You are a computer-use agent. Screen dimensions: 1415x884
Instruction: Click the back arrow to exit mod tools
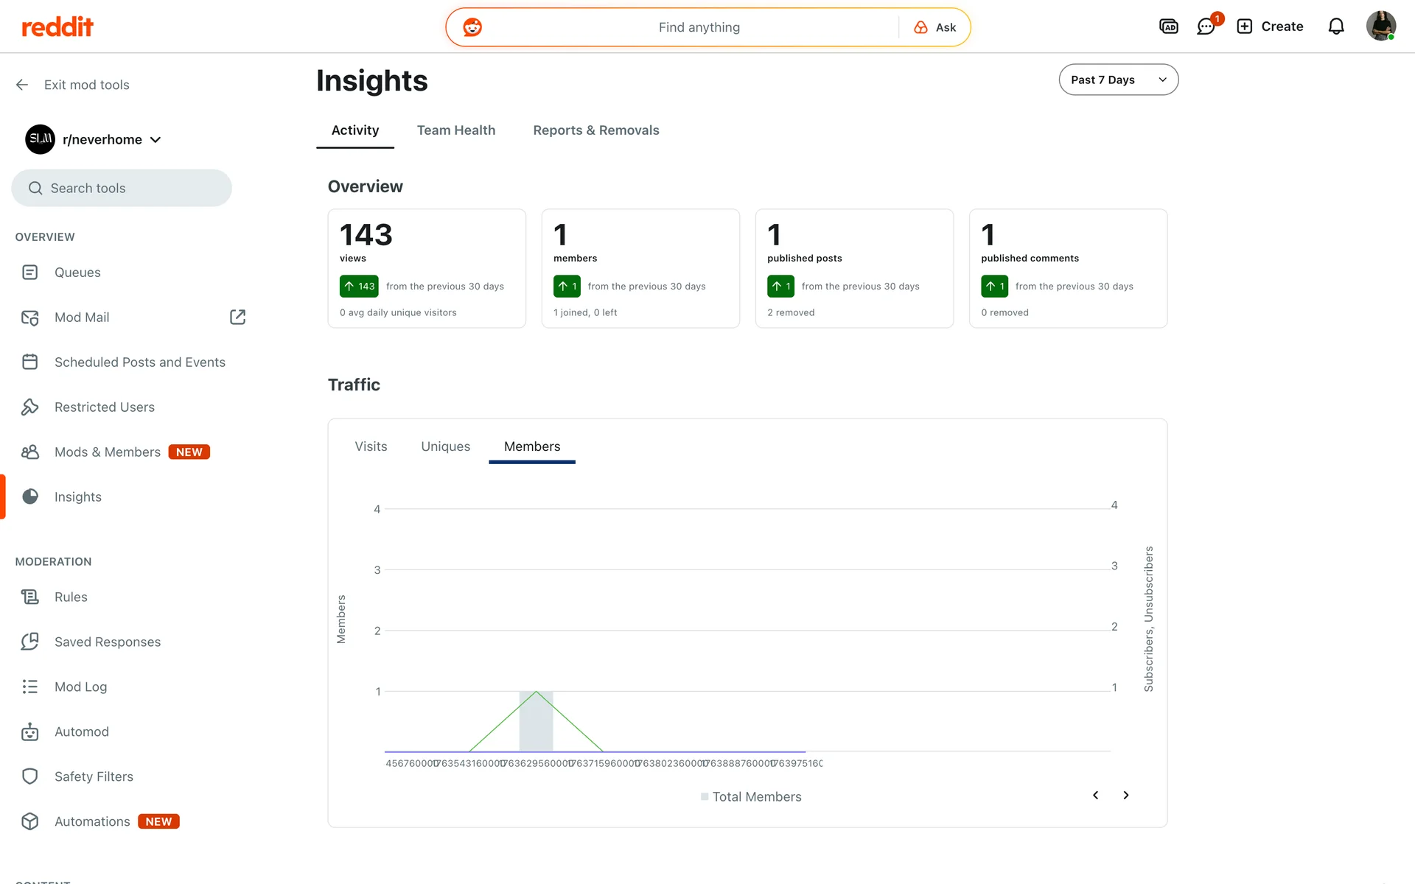pos(22,85)
